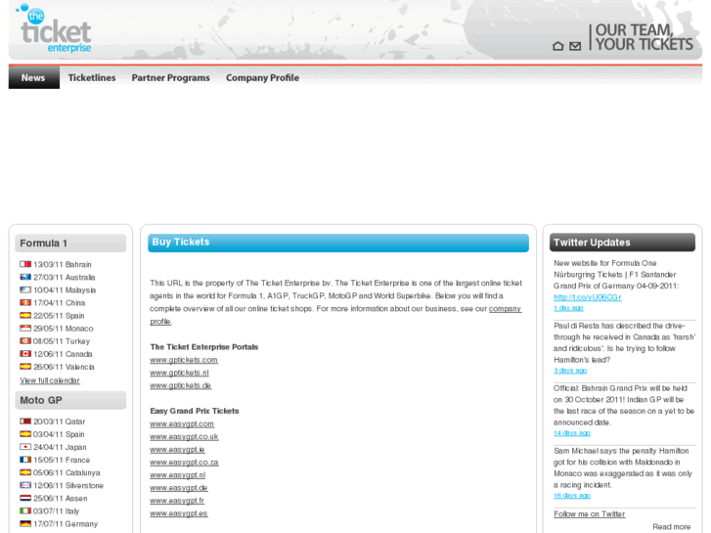Open View full calendar link

coord(50,380)
